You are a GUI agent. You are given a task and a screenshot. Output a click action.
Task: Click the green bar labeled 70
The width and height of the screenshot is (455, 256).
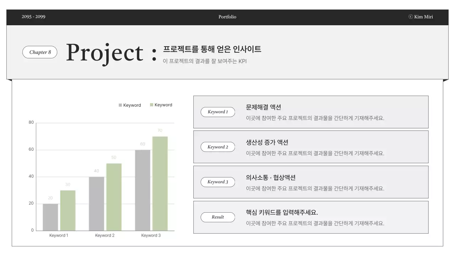tap(160, 183)
